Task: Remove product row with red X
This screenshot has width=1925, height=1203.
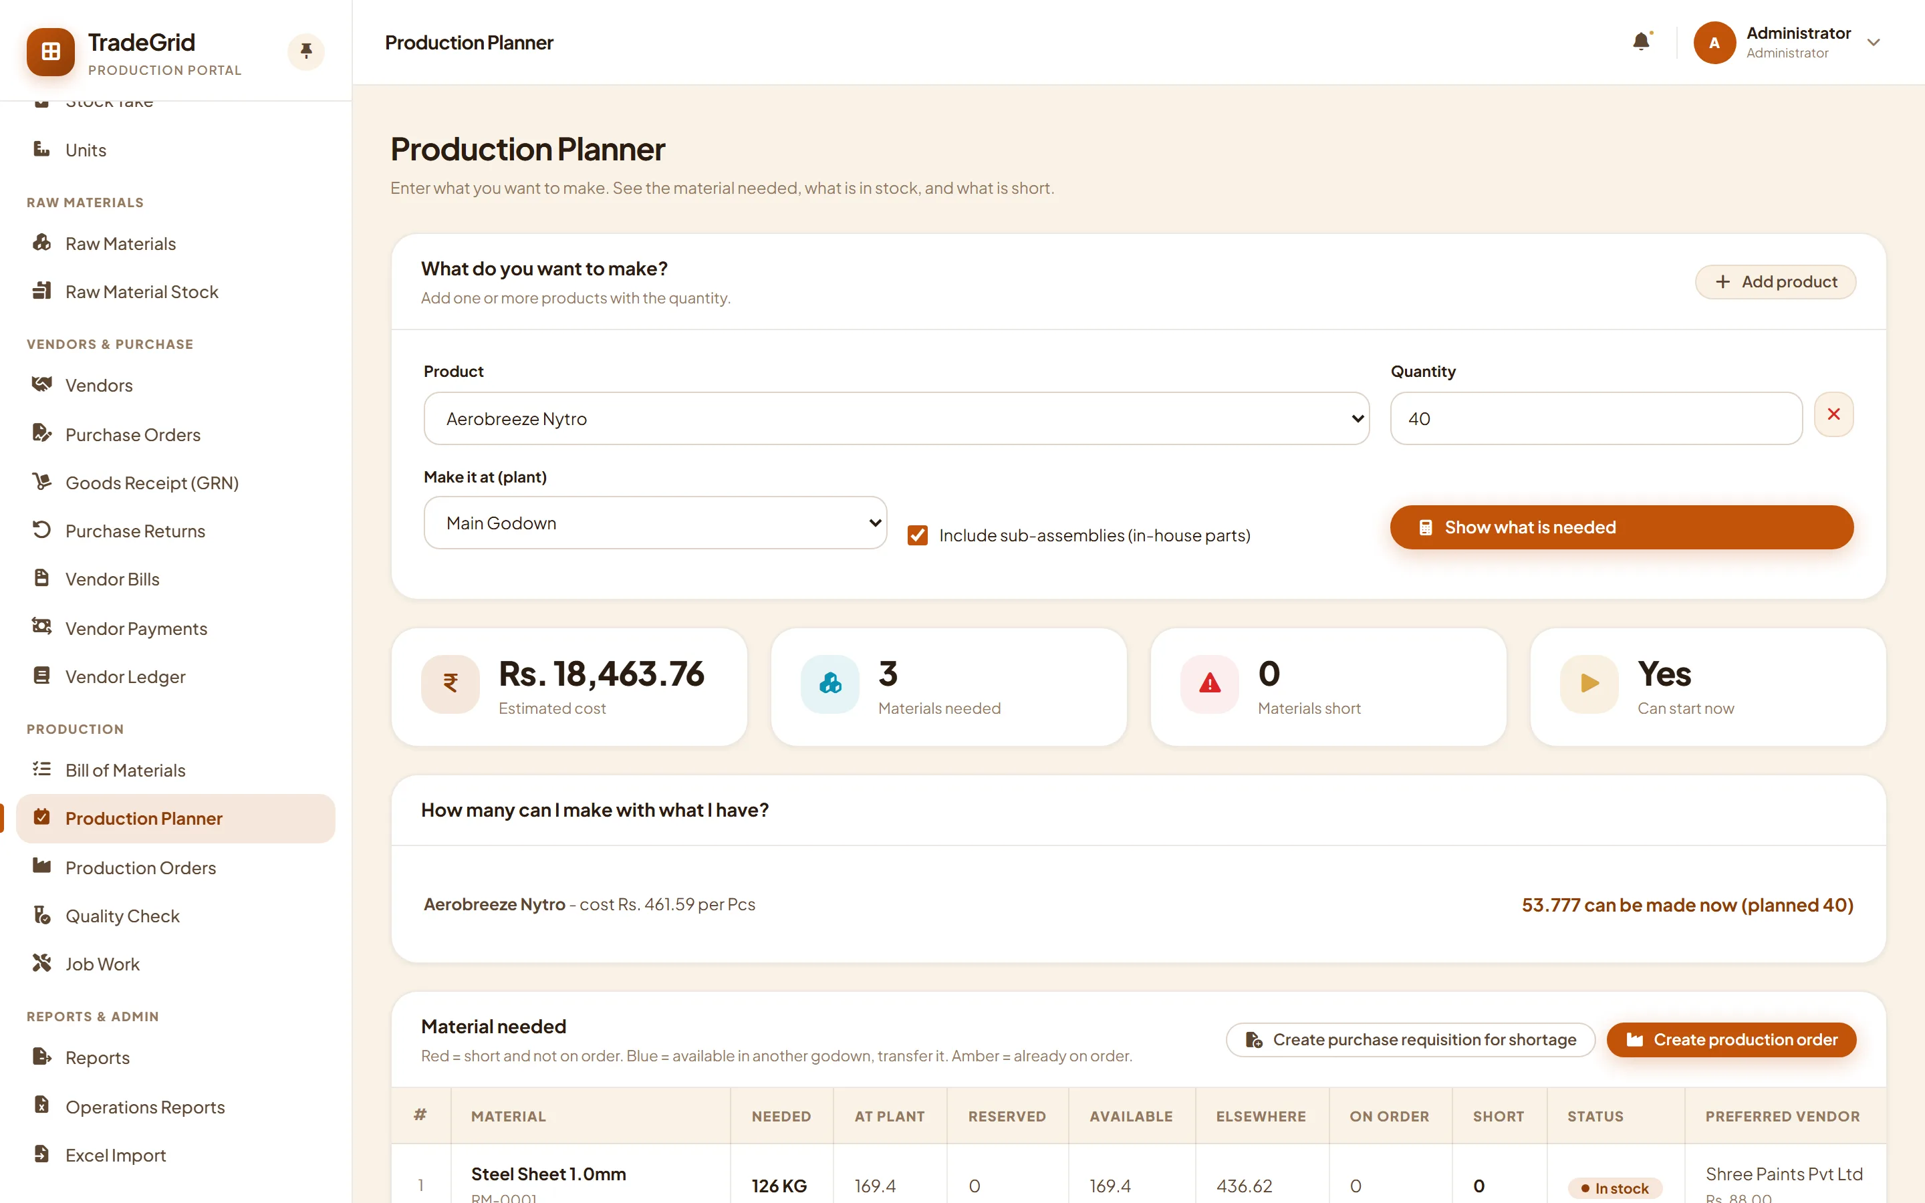Action: tap(1833, 414)
